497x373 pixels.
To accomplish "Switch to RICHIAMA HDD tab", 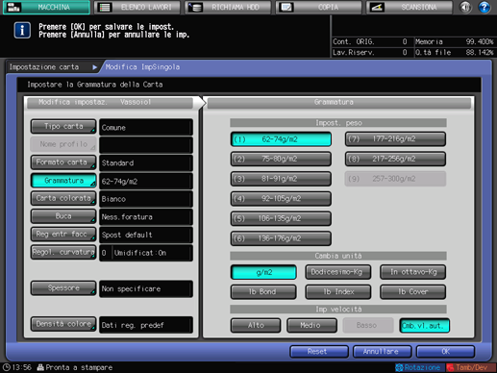I will coord(228,7).
